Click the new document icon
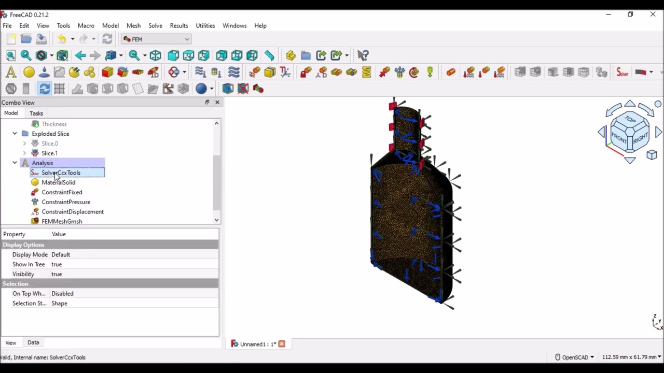 coord(11,39)
